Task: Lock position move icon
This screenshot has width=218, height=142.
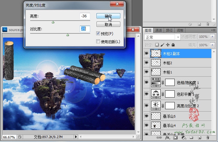Action: coord(168,45)
